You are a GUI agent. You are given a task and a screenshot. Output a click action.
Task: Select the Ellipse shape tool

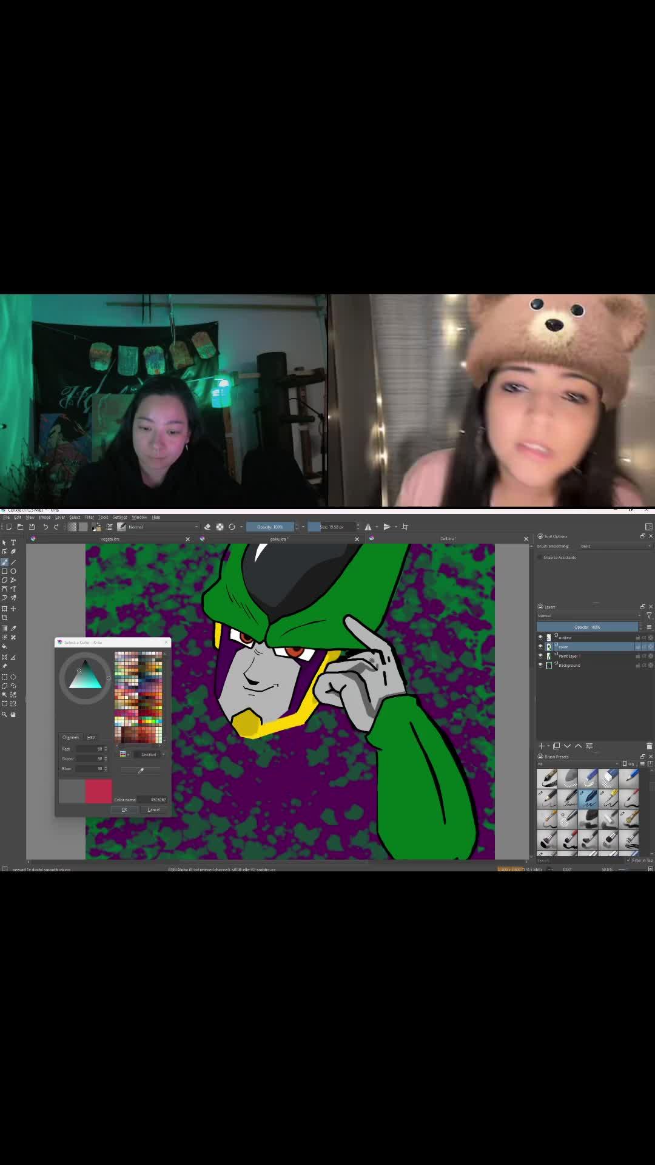13,571
